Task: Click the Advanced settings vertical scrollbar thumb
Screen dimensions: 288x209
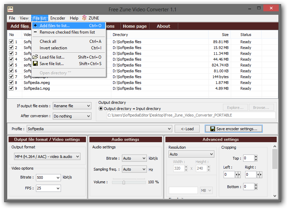Action: click(x=275, y=159)
